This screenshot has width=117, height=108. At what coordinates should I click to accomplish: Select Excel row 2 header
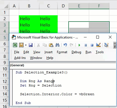coord(5,19)
